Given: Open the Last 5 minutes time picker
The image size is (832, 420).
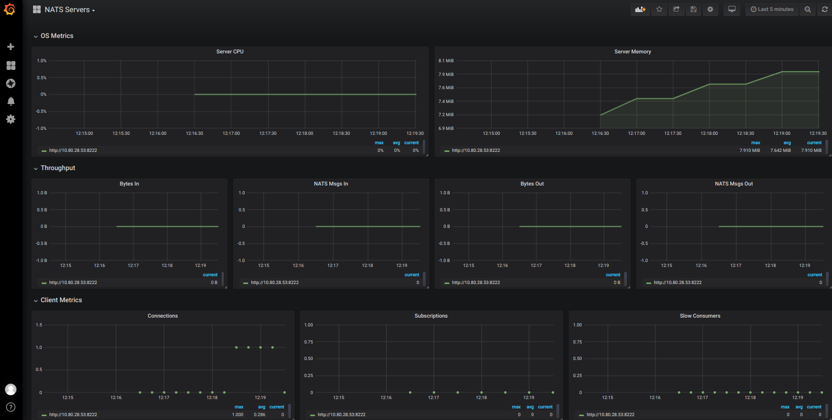Looking at the screenshot, I should 771,9.
